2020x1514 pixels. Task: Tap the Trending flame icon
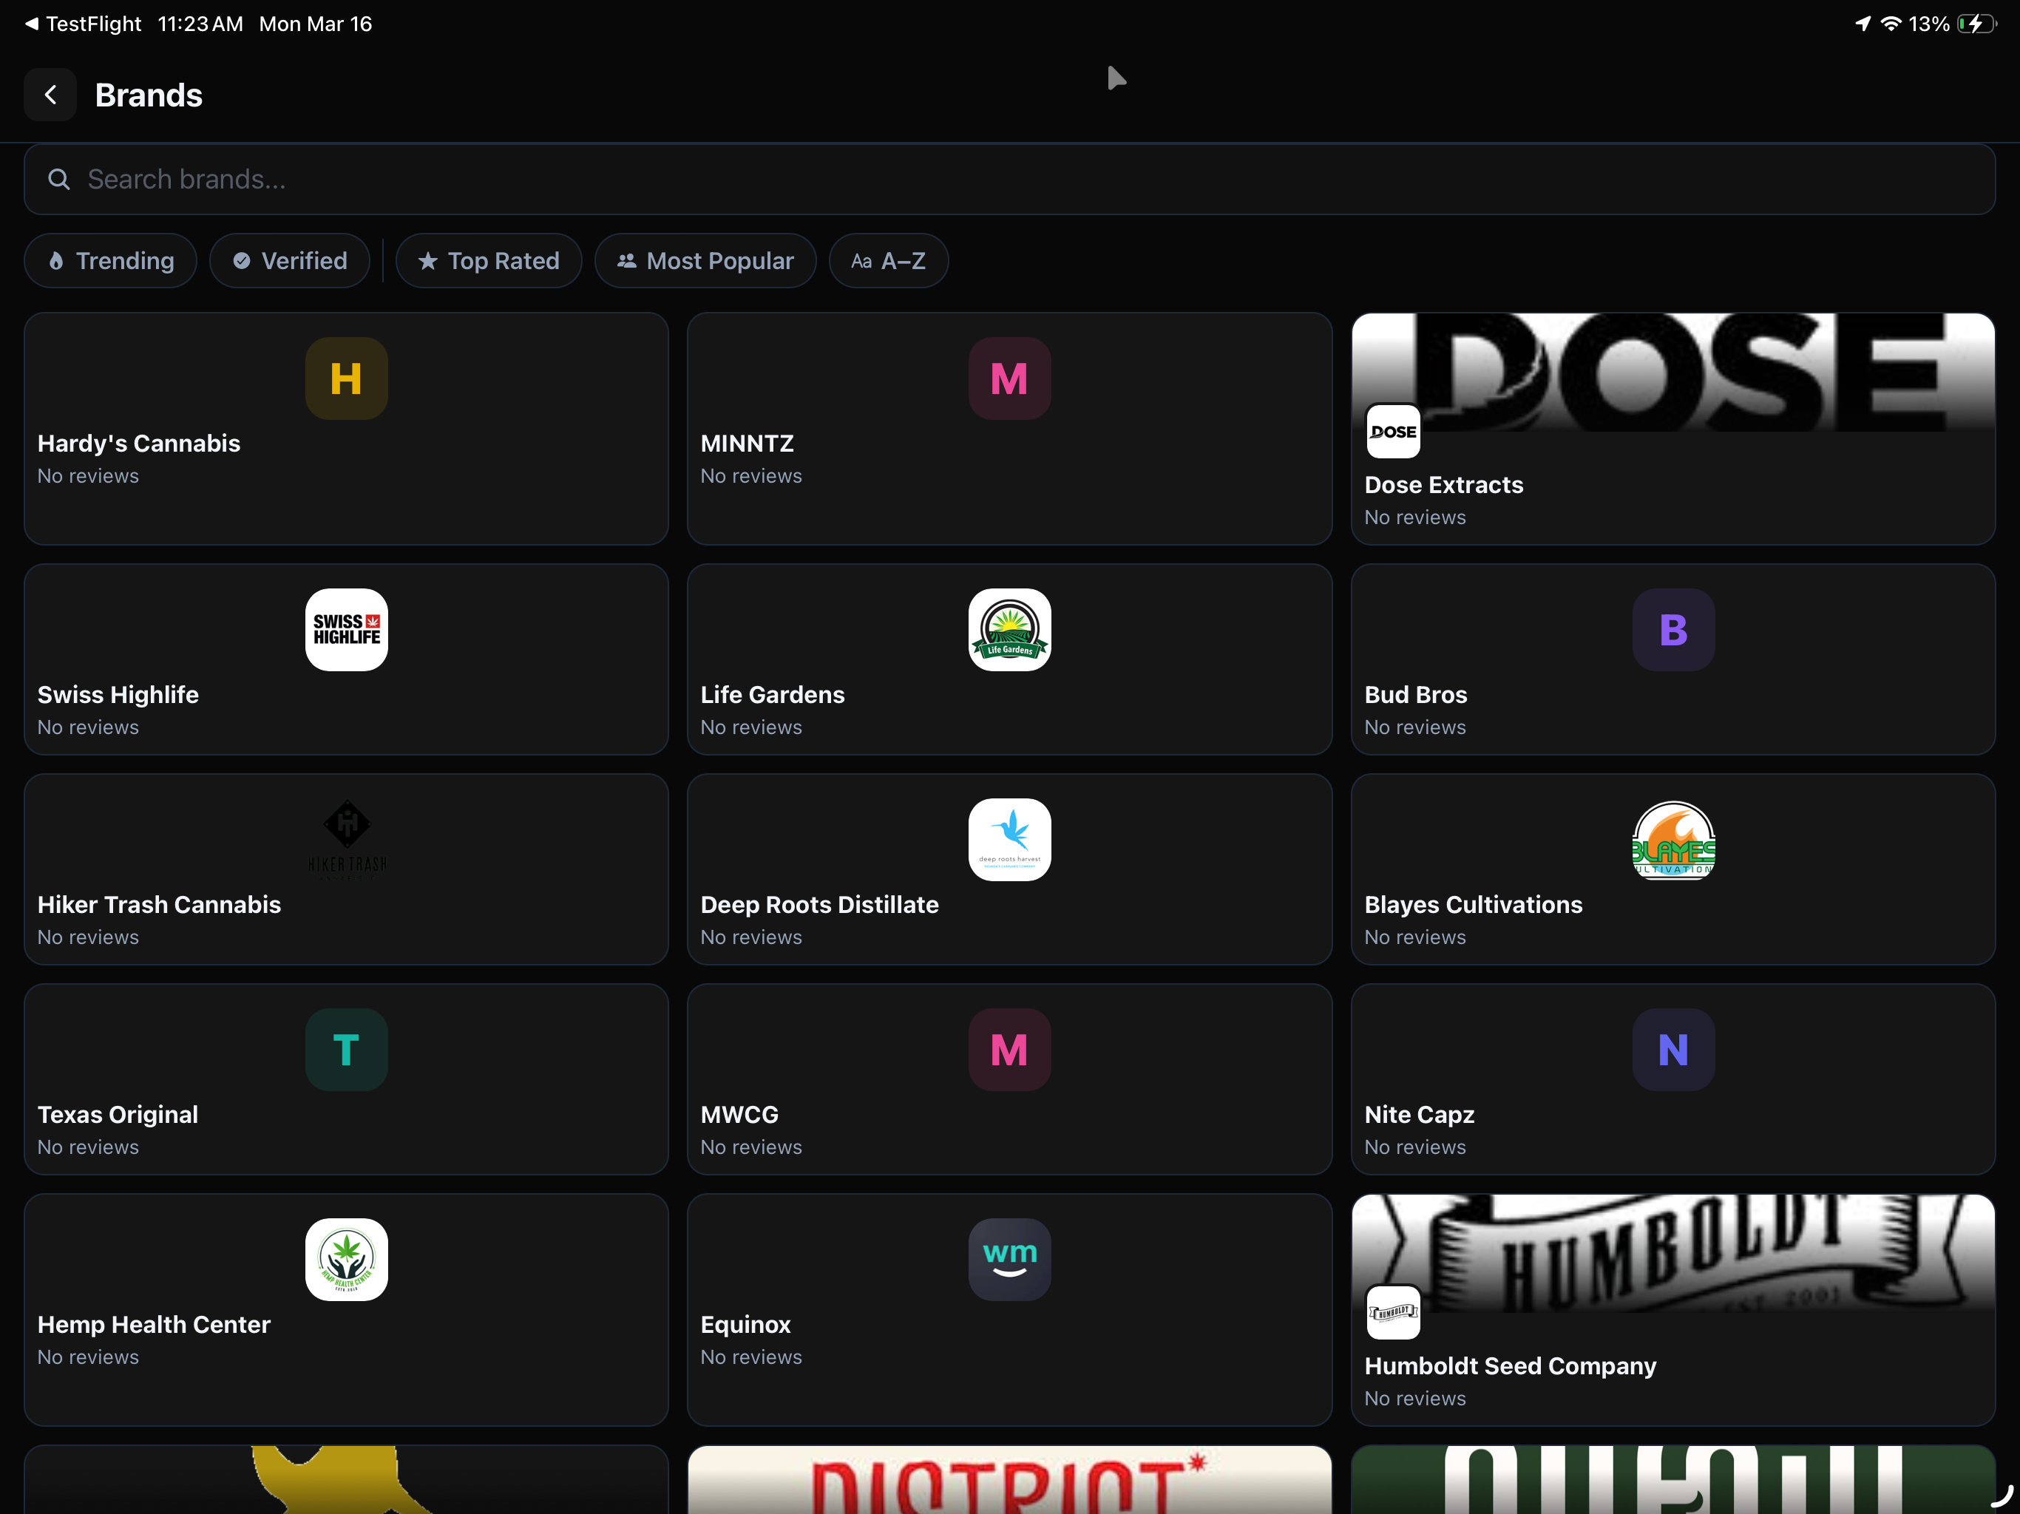tap(55, 261)
